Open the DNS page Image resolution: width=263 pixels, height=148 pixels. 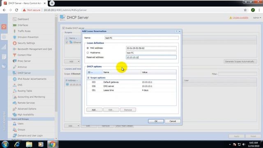(20, 85)
